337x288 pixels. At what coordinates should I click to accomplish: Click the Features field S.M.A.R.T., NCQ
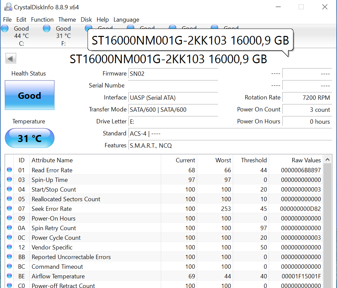pyautogui.click(x=230, y=146)
